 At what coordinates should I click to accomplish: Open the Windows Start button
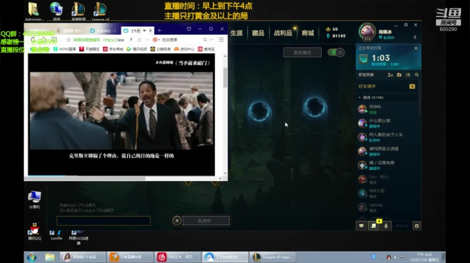pos(31,257)
